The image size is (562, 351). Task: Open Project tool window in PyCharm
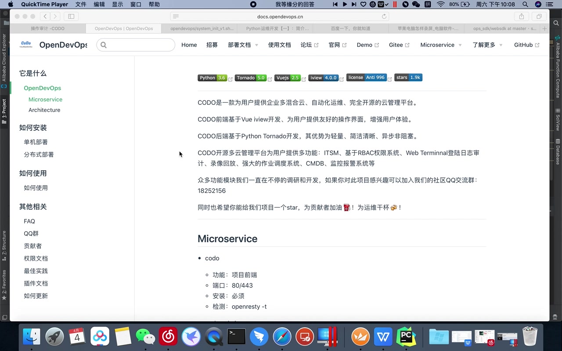pyautogui.click(x=4, y=111)
